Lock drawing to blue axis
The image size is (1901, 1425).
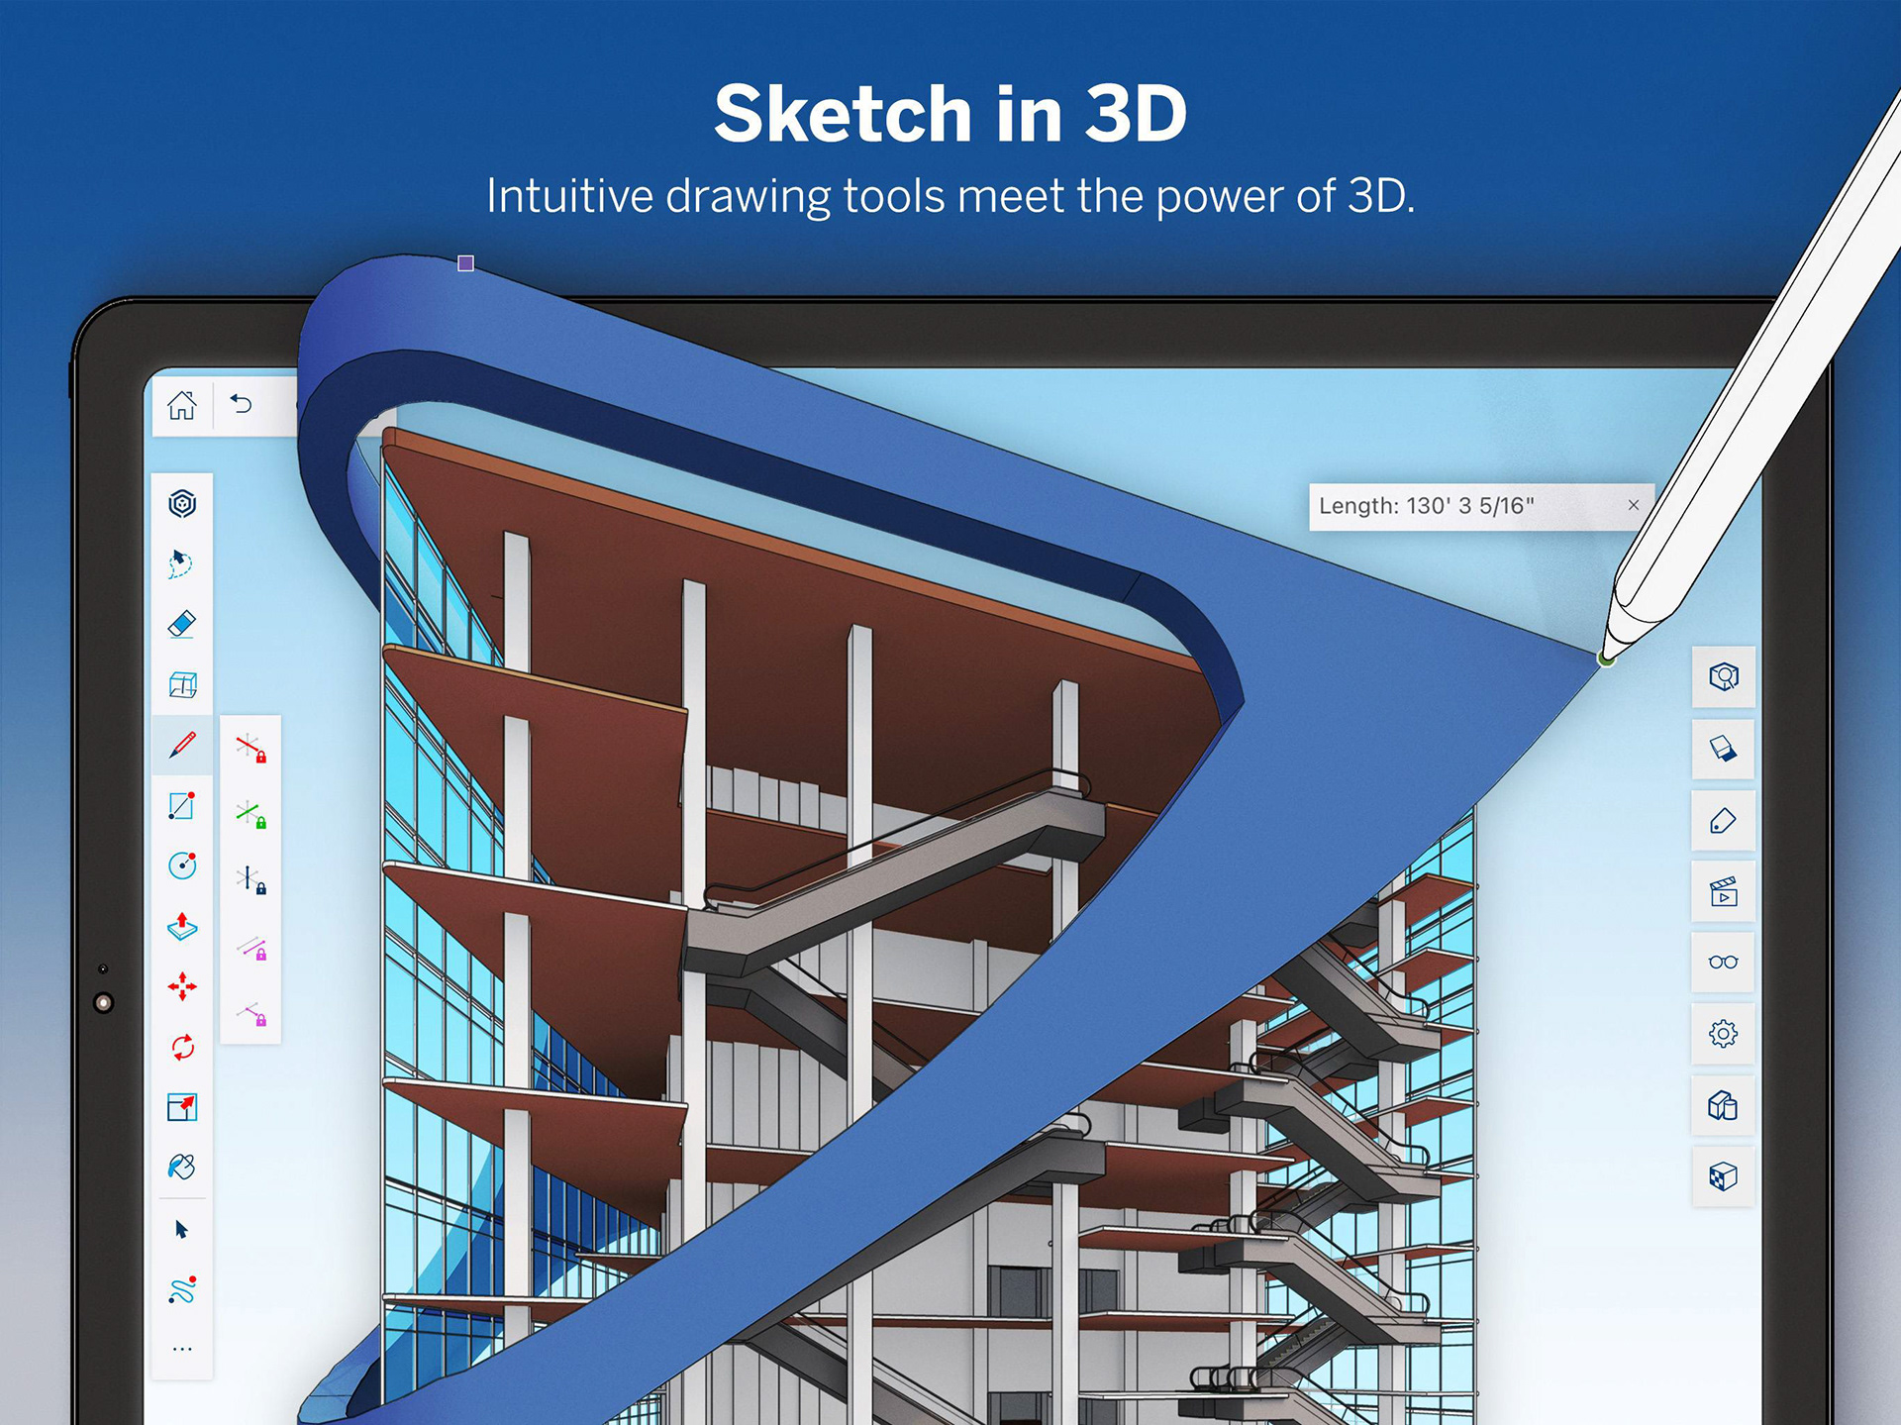click(250, 879)
